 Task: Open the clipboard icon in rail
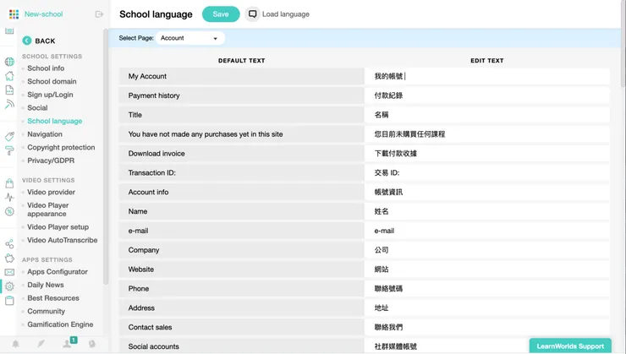tap(9, 300)
